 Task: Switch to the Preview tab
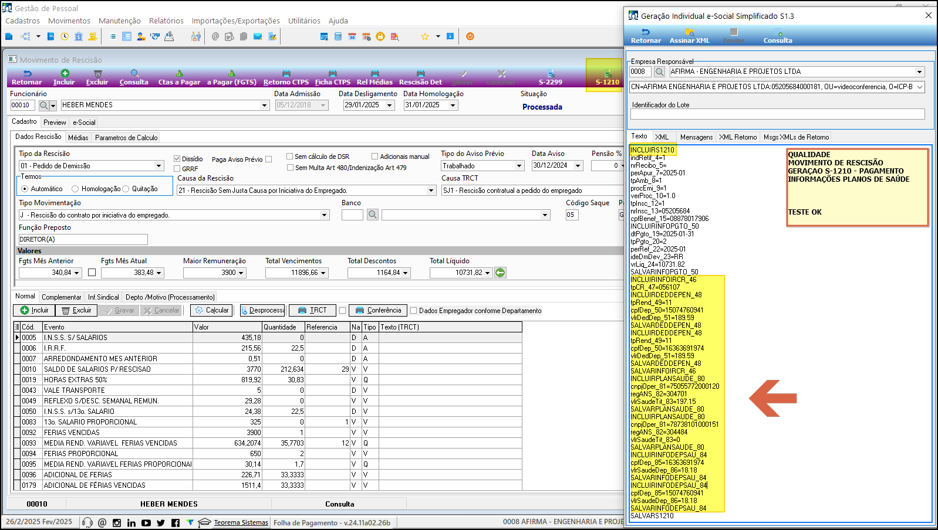tap(55, 123)
